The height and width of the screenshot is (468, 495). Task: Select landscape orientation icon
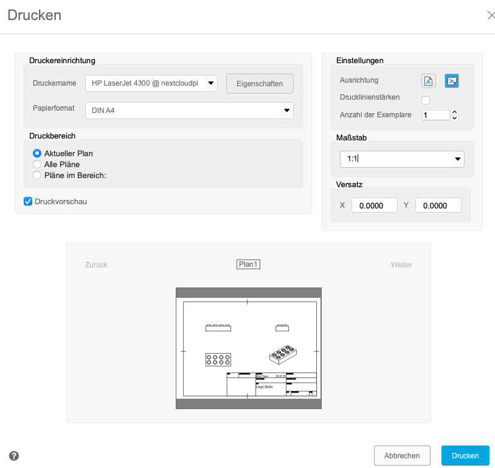point(451,81)
